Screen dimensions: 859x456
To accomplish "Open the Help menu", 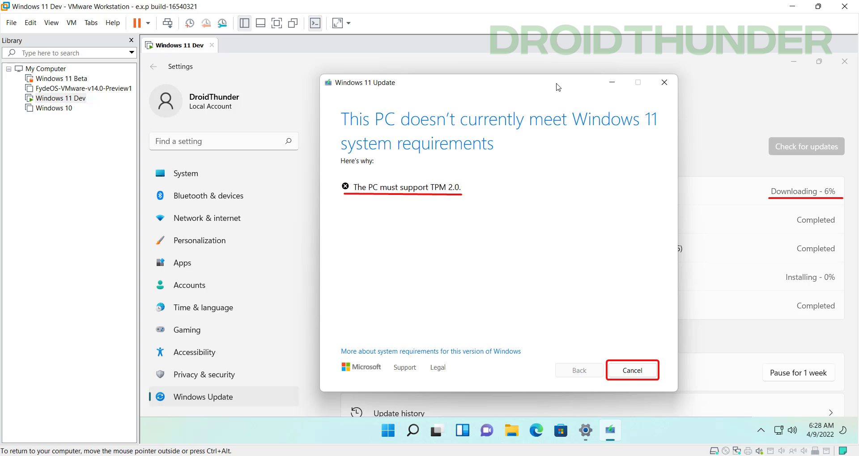I will point(113,22).
